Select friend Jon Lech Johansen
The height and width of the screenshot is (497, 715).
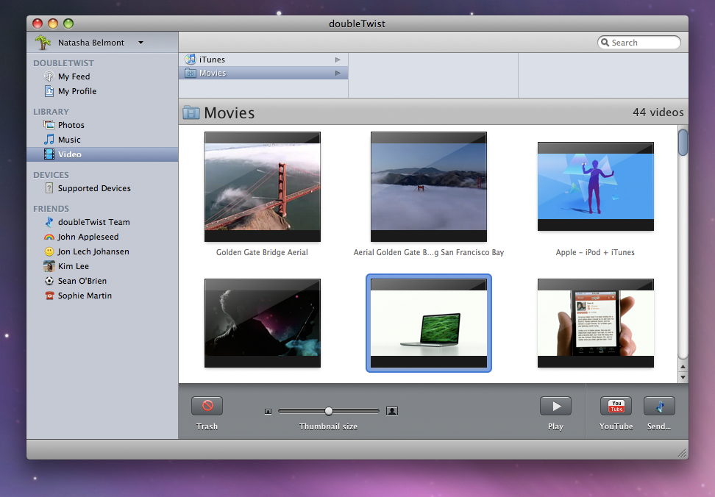click(93, 251)
